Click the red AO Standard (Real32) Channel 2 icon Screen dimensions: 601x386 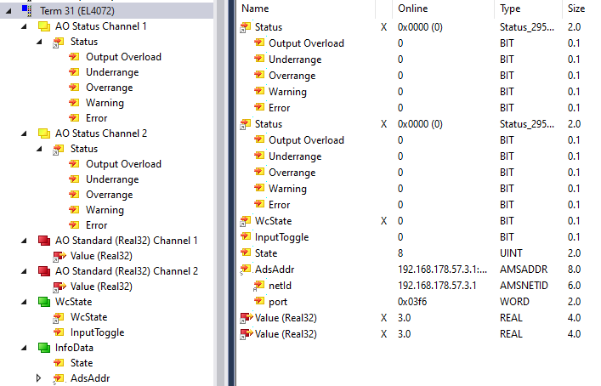pyautogui.click(x=44, y=271)
